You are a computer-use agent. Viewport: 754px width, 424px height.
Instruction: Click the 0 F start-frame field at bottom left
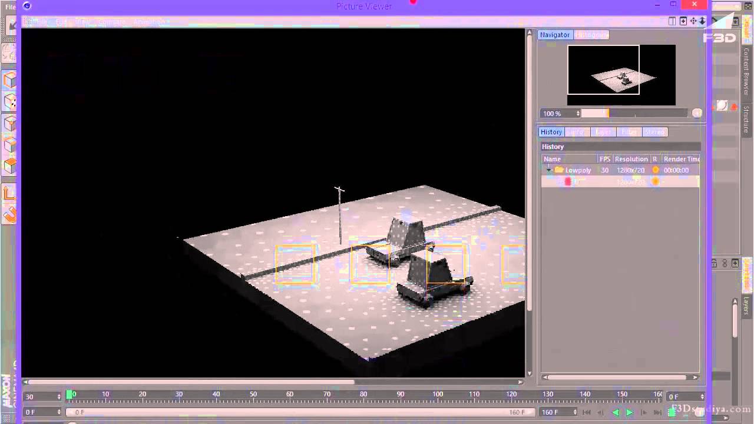[x=42, y=412]
